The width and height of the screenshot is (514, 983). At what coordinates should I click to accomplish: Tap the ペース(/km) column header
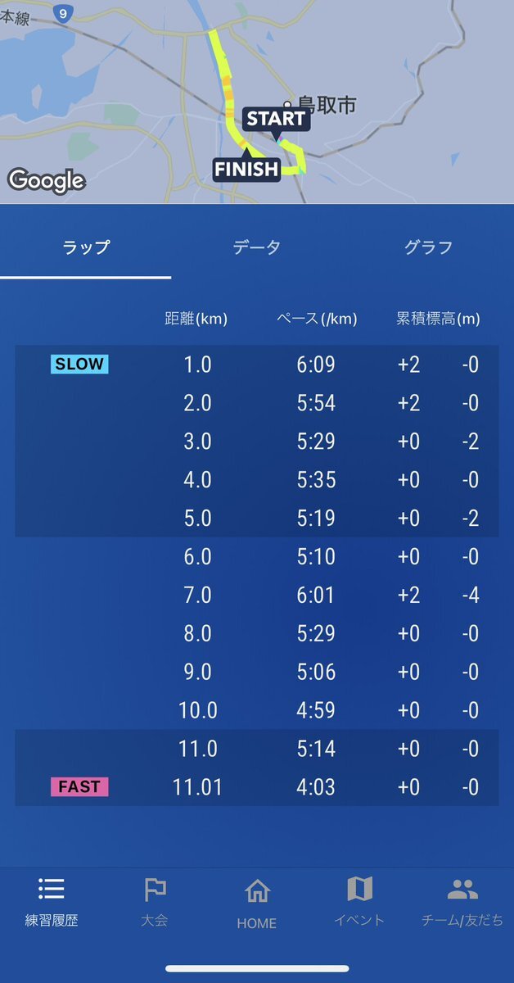click(x=317, y=319)
